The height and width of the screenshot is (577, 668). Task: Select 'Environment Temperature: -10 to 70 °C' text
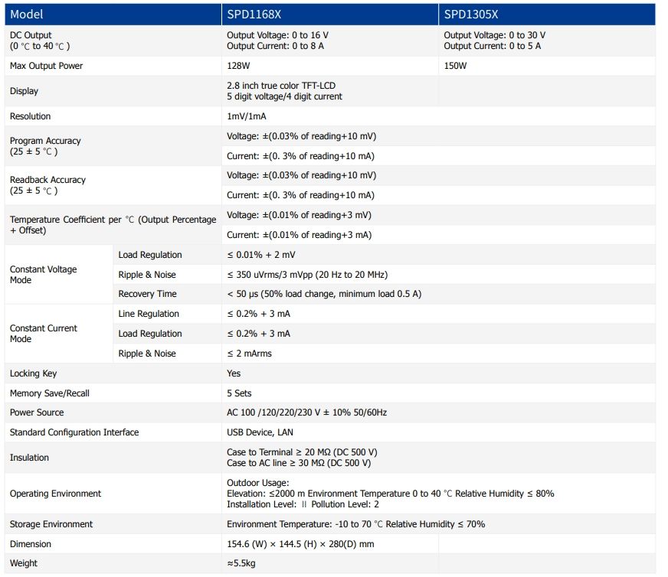[x=305, y=524]
